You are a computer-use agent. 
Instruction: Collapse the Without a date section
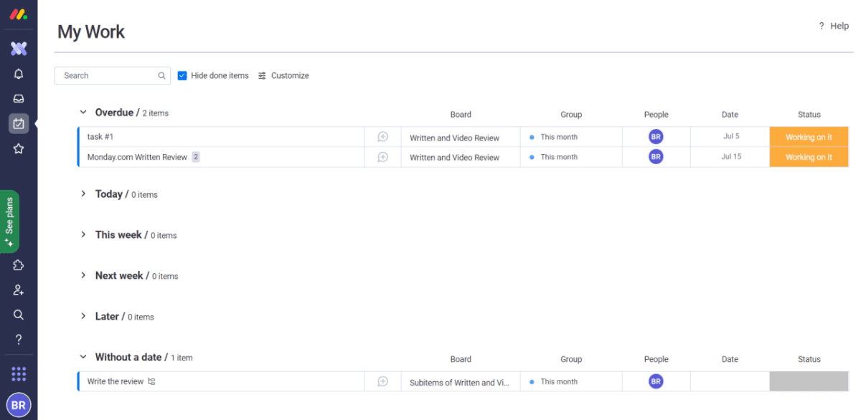point(83,357)
